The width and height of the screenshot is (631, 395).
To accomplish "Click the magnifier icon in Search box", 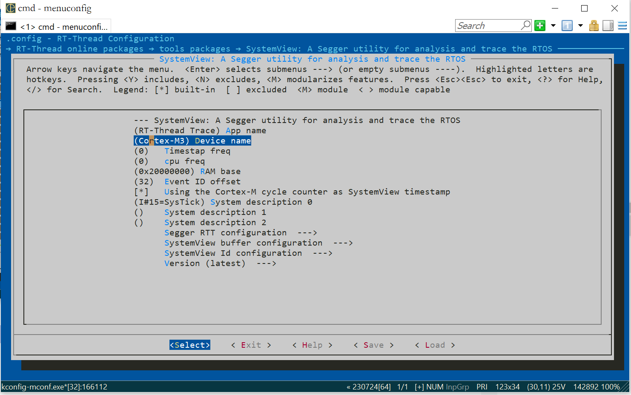I will (x=526, y=25).
